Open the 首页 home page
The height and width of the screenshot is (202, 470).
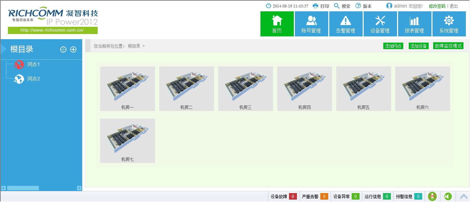(277, 24)
